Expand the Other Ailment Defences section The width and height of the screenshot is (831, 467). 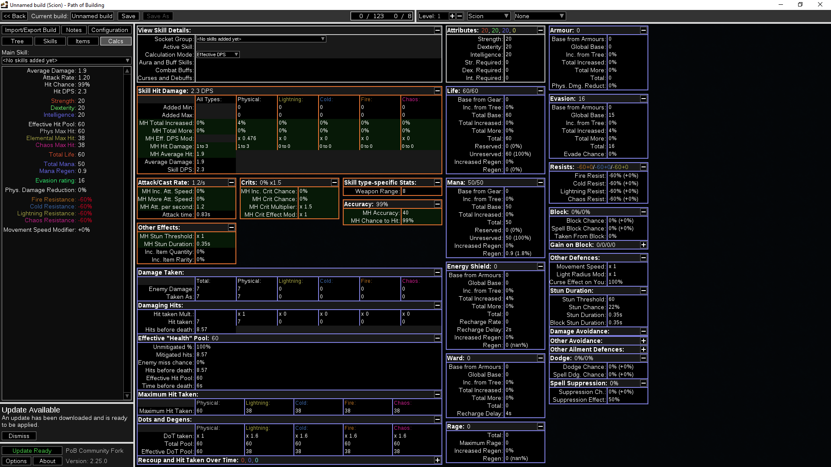pos(644,349)
